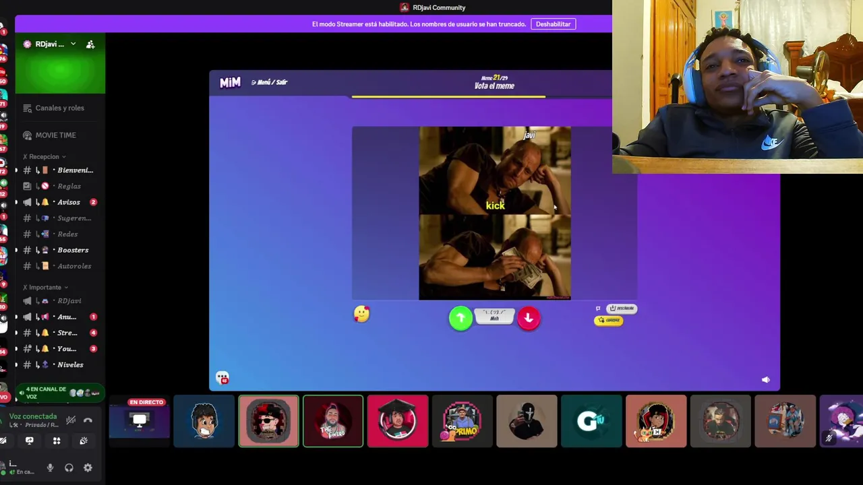Expand the RDjavi server name dropdown
Image resolution: width=863 pixels, height=485 pixels.
click(x=73, y=44)
